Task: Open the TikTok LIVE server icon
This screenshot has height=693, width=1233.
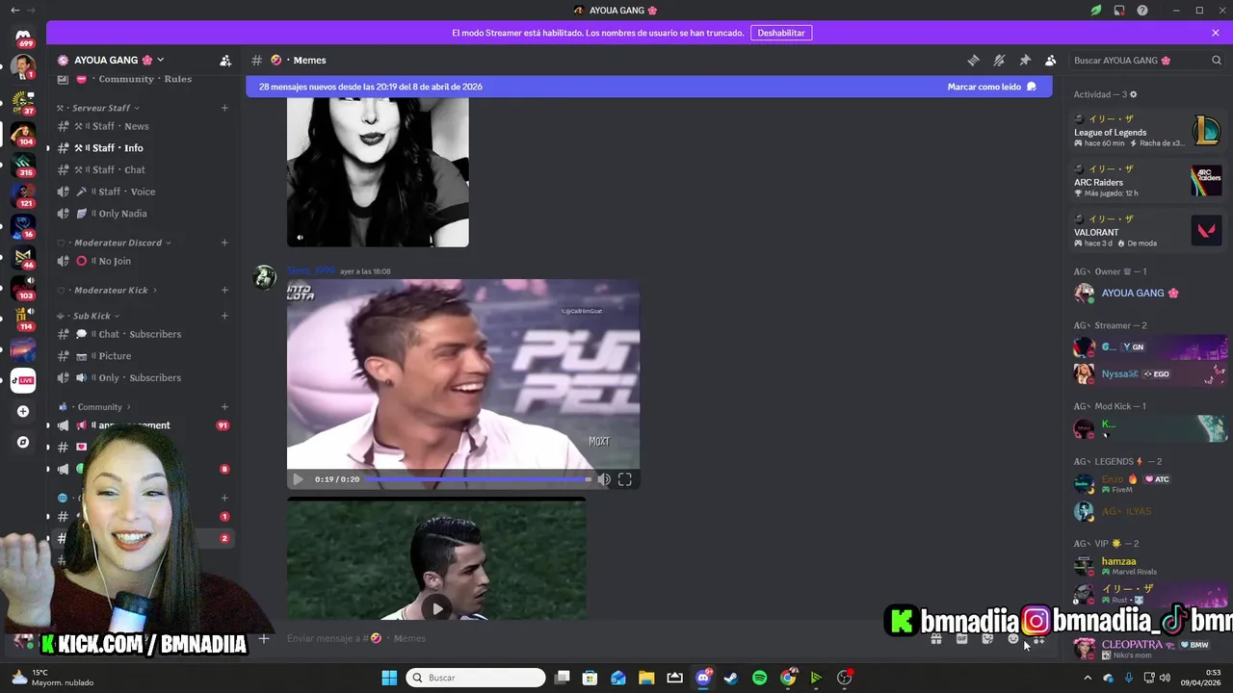Action: pyautogui.click(x=23, y=380)
